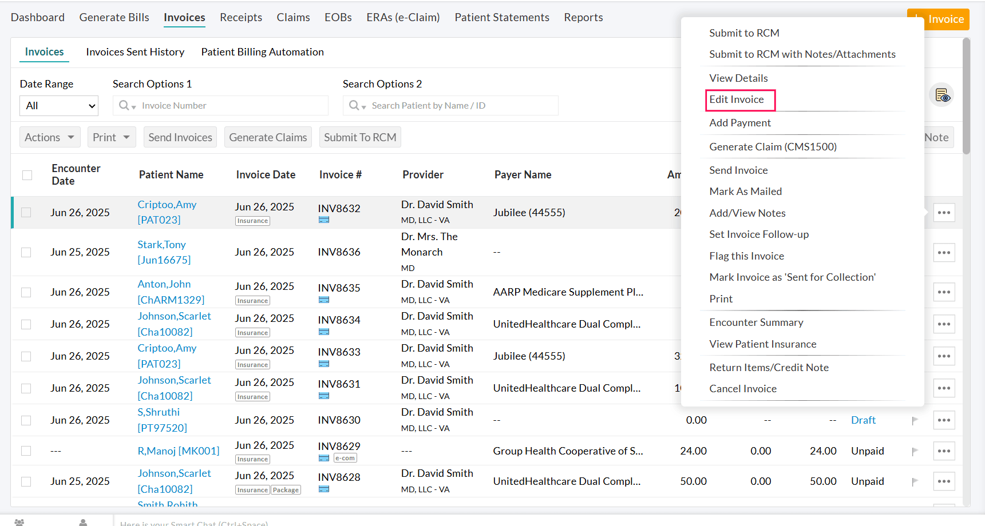This screenshot has width=985, height=526.
Task: Select the checkbox for the Anton,John invoice
Action: tap(26, 292)
